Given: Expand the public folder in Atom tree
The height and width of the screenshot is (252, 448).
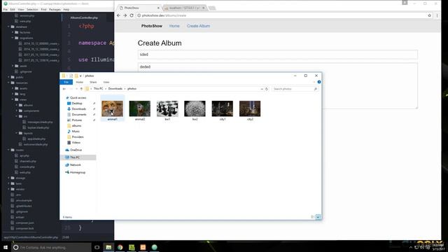Looking at the screenshot, I should [x=9, y=77].
